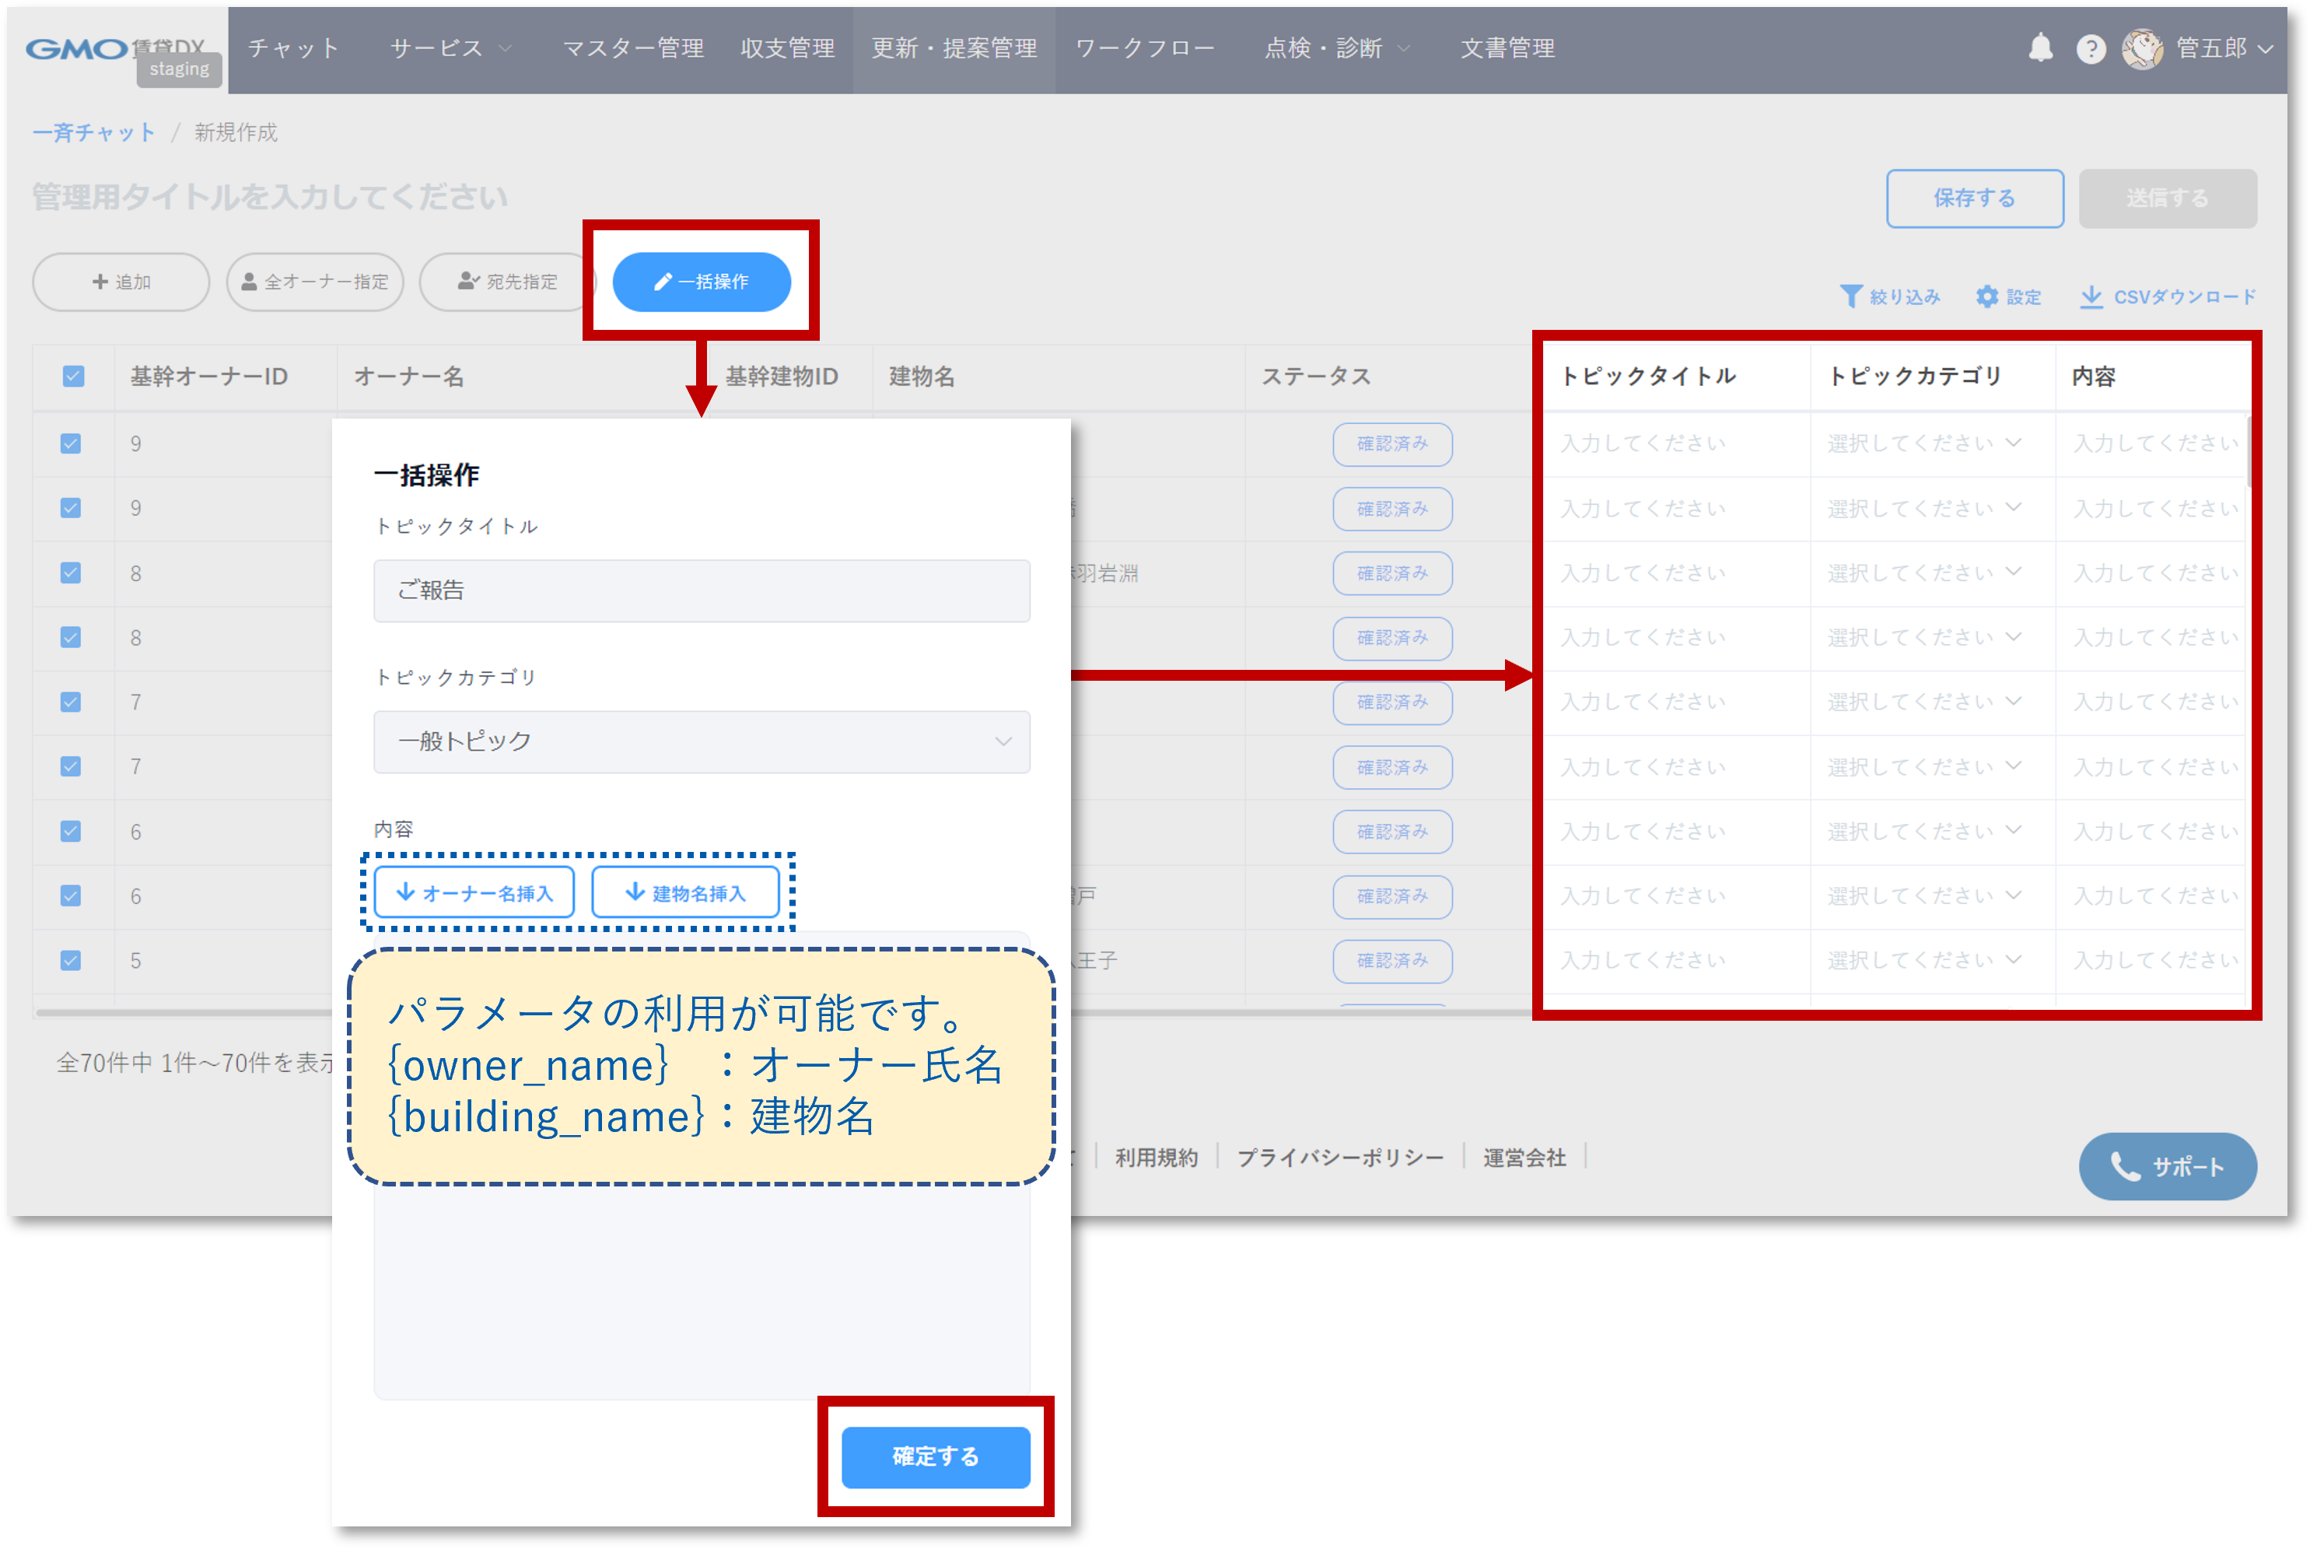
Task: Click the user avatar 管五郎
Action: (2142, 48)
